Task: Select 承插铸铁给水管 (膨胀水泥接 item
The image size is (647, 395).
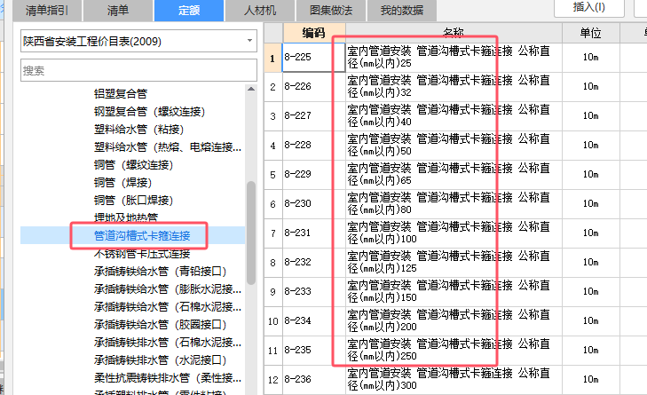Action: click(x=168, y=288)
